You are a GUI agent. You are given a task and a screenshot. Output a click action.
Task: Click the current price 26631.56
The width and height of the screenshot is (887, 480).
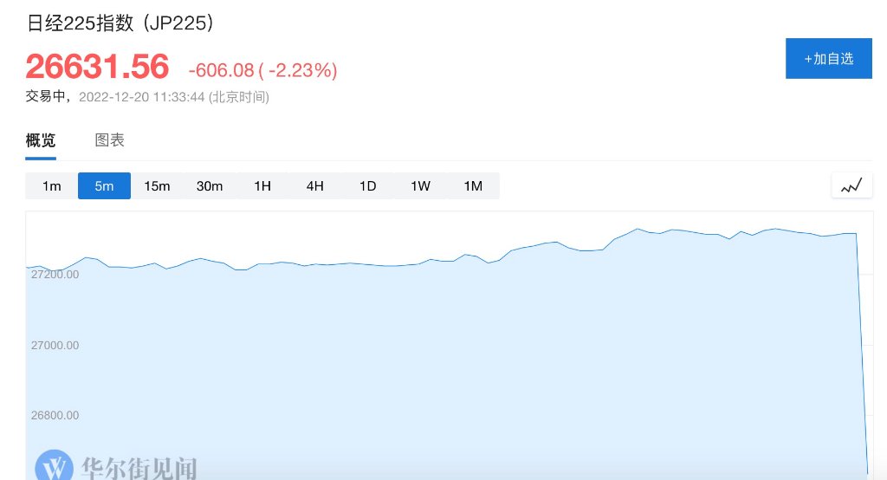point(97,68)
